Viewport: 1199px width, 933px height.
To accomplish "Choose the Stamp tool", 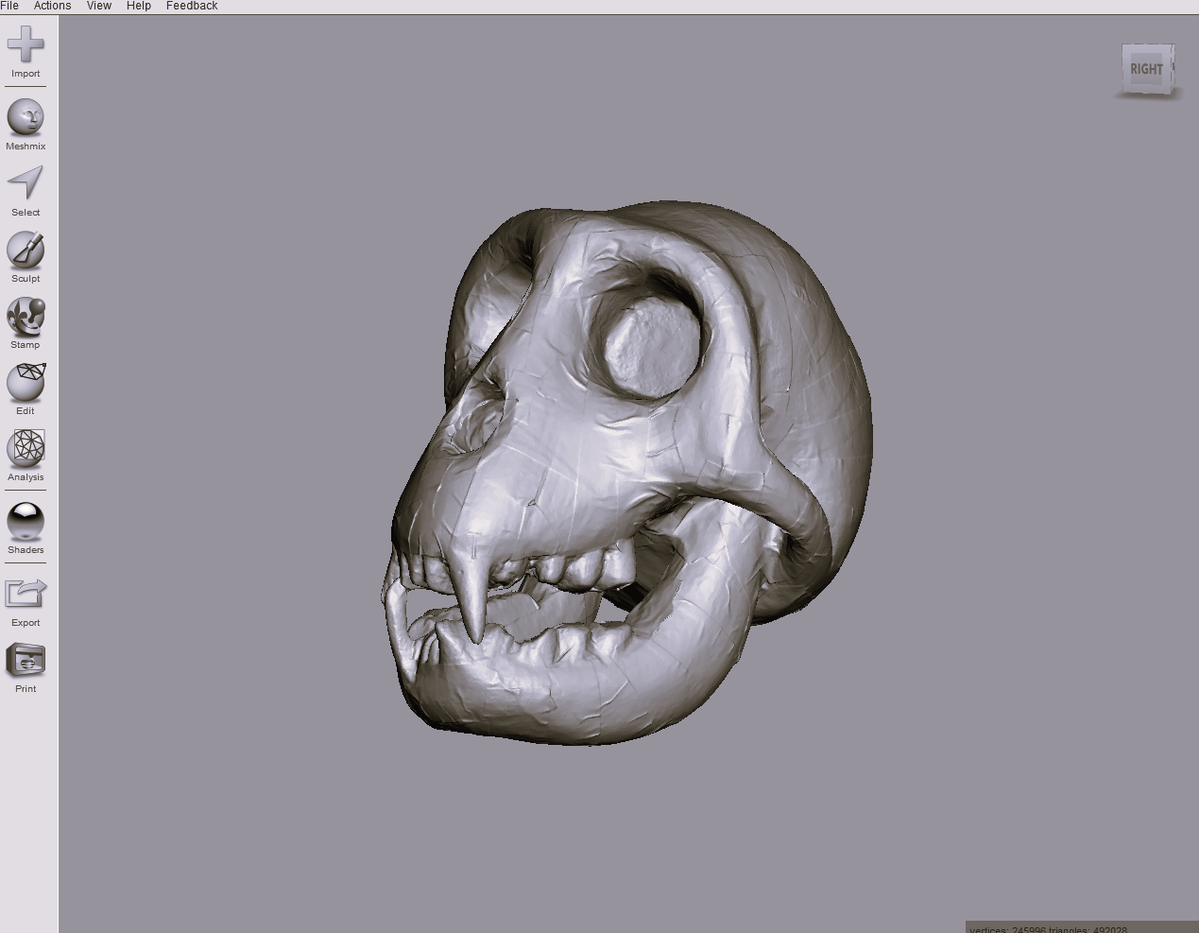I will click(26, 317).
